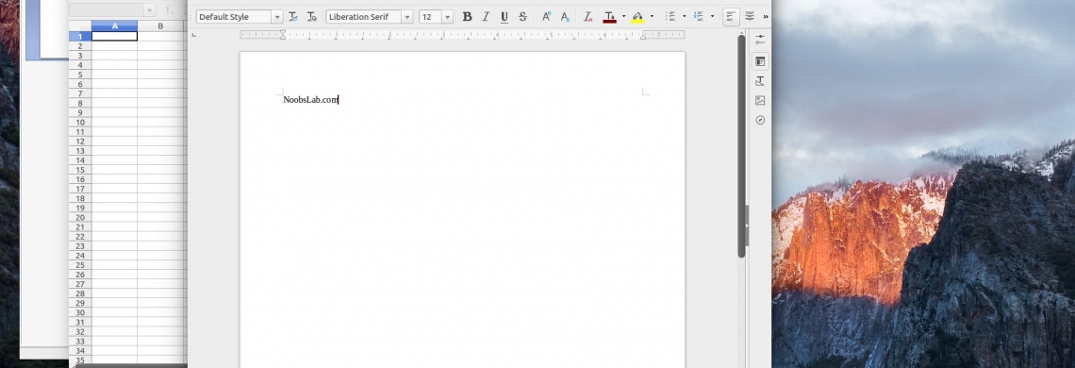Open Styles and Formatting sidebar deck
This screenshot has height=368, width=1075.
click(760, 81)
